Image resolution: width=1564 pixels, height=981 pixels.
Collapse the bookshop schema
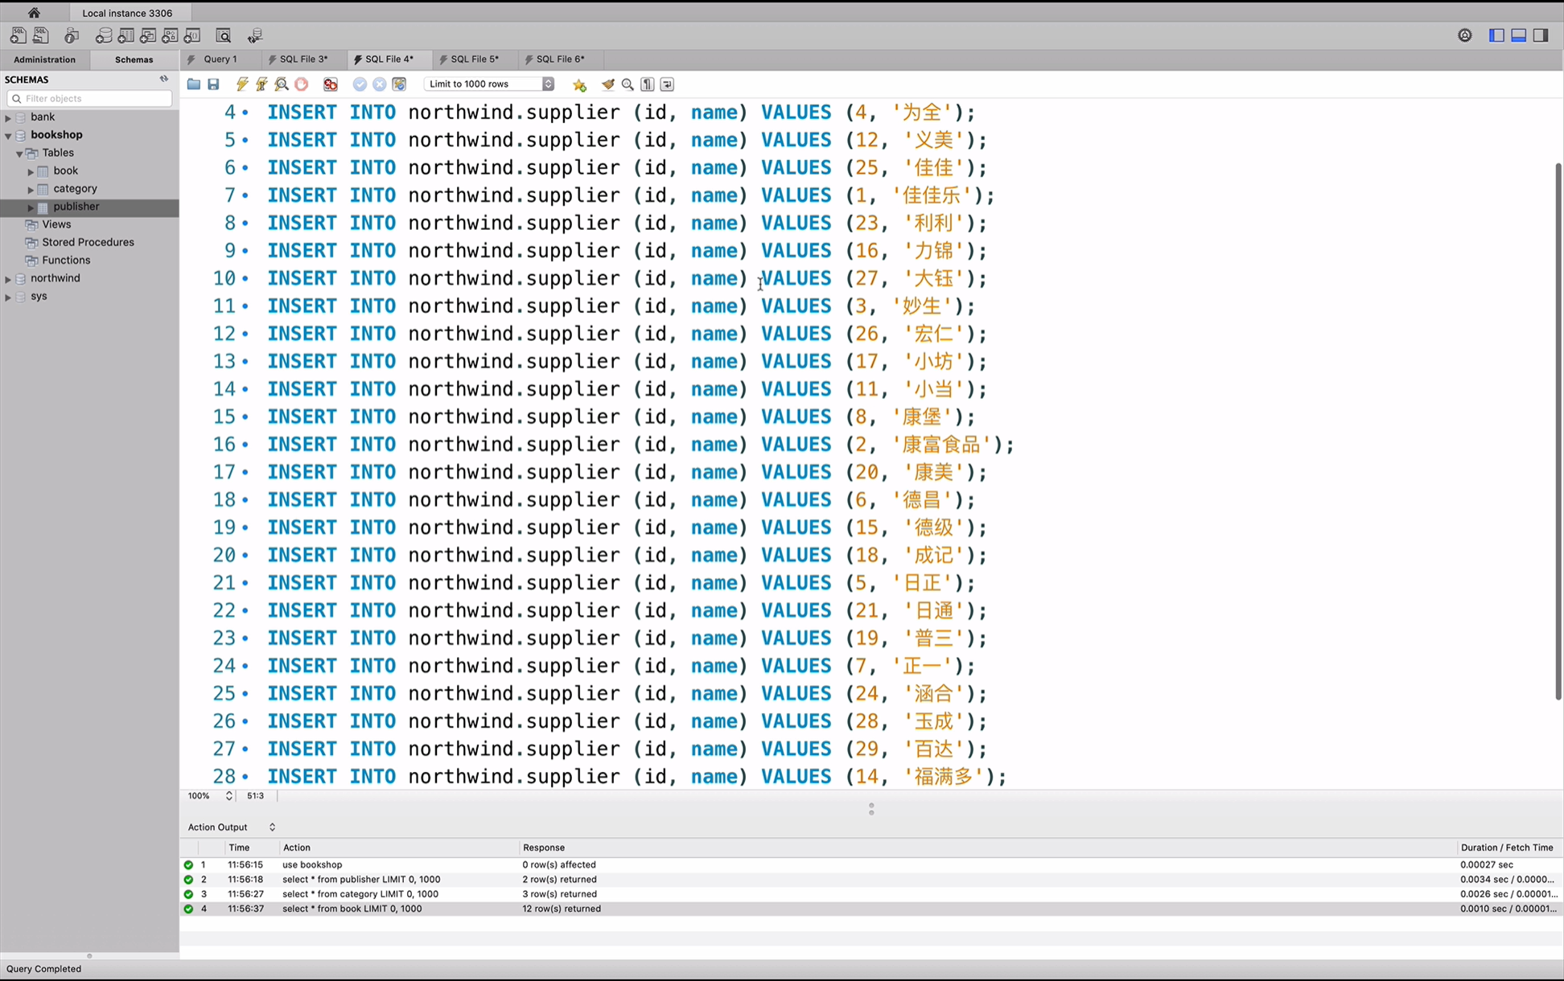pyautogui.click(x=8, y=136)
